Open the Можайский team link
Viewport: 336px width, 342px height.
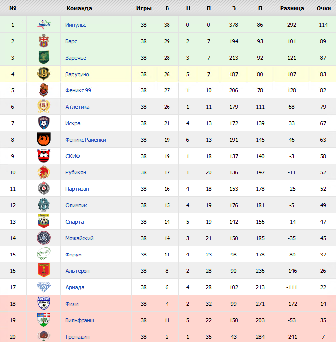(x=80, y=238)
